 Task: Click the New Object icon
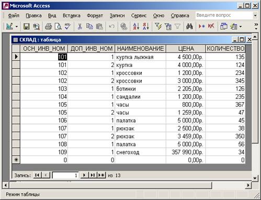click(234, 27)
